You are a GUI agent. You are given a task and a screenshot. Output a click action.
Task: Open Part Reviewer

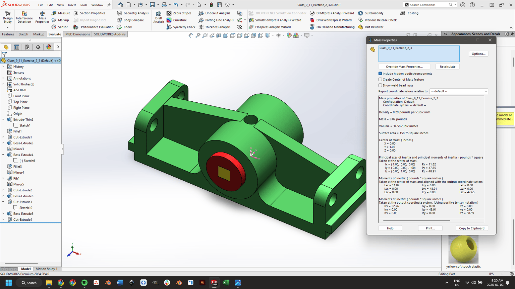pos(370,27)
